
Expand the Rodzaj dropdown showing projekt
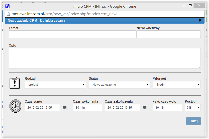(55, 85)
